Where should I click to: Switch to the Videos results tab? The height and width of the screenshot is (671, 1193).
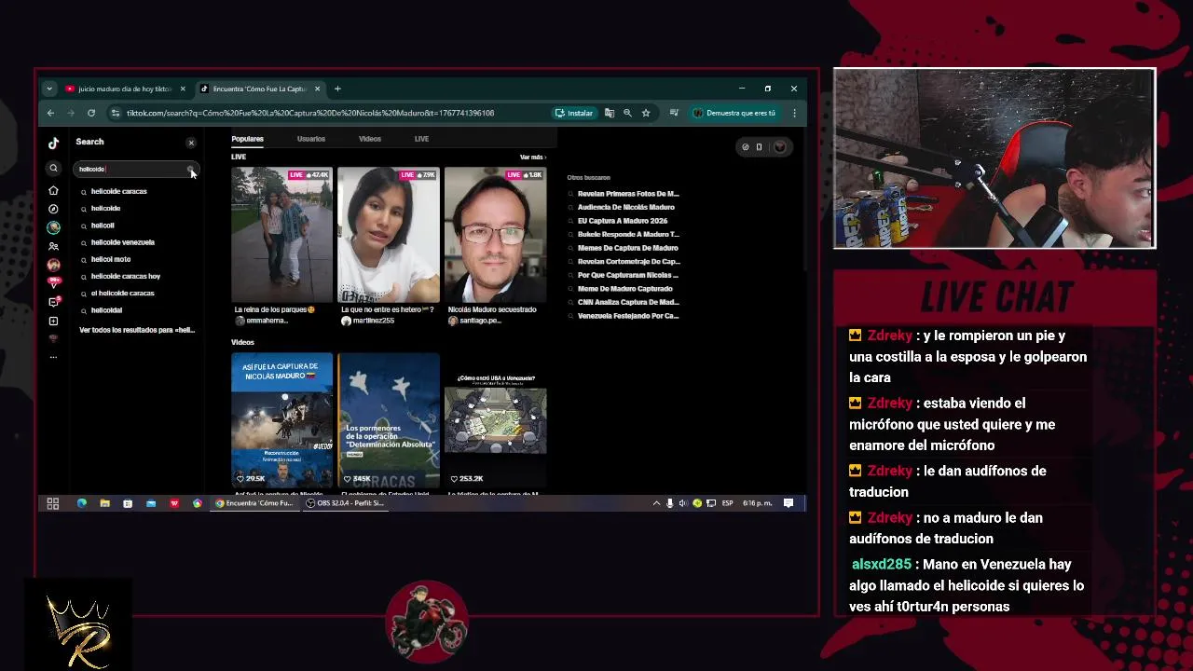click(370, 139)
